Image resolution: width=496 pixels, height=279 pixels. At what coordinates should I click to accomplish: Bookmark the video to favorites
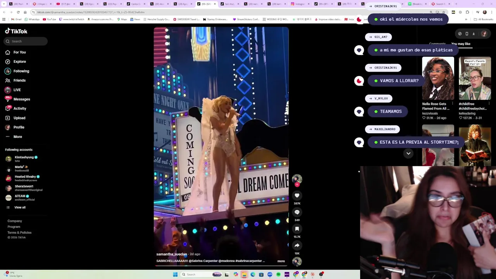coord(297,229)
